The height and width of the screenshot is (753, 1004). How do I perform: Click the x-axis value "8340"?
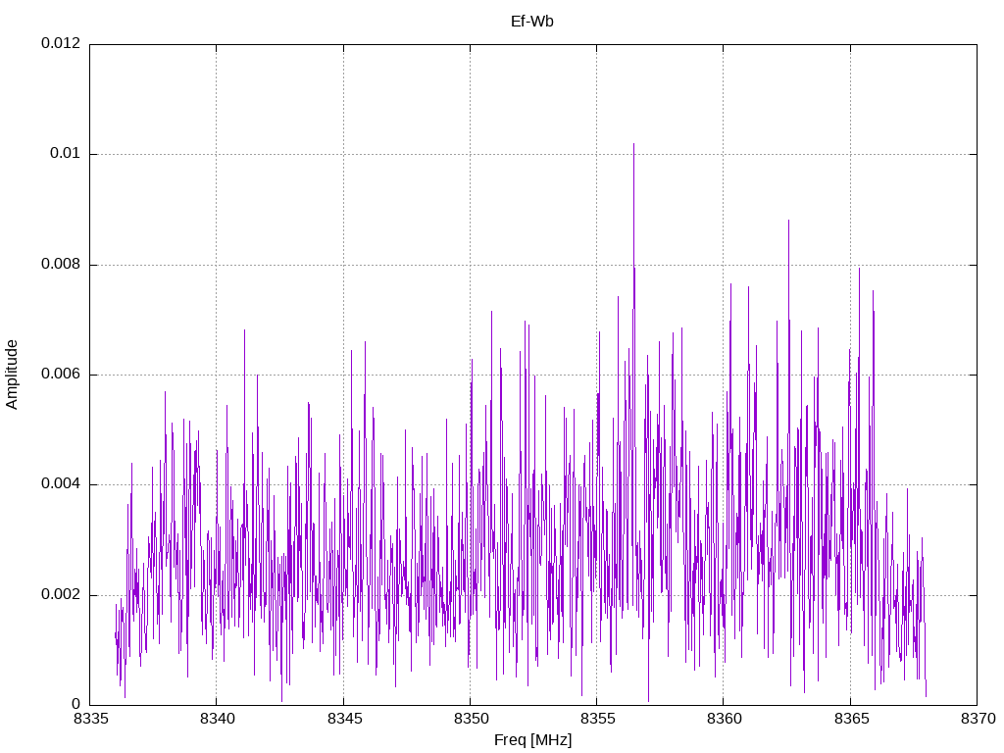217,719
